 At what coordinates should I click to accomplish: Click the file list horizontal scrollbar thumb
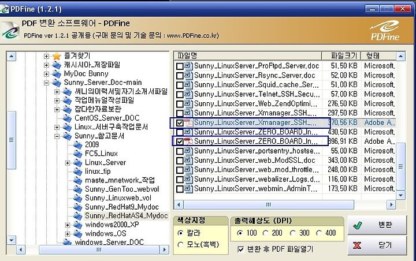269,205
